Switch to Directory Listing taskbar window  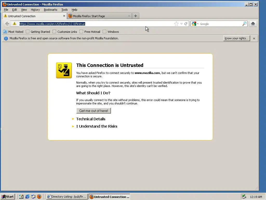(x=67, y=197)
